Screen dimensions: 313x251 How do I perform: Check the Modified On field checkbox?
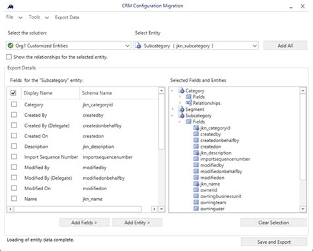[x=14, y=188]
